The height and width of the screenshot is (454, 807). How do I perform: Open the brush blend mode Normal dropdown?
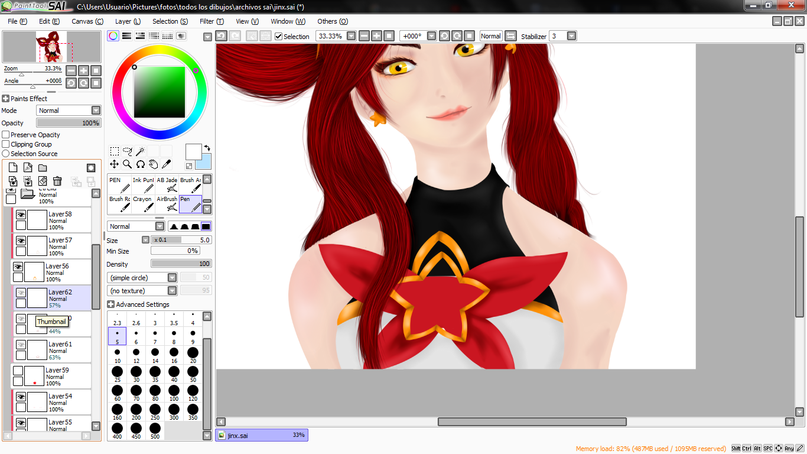point(136,226)
